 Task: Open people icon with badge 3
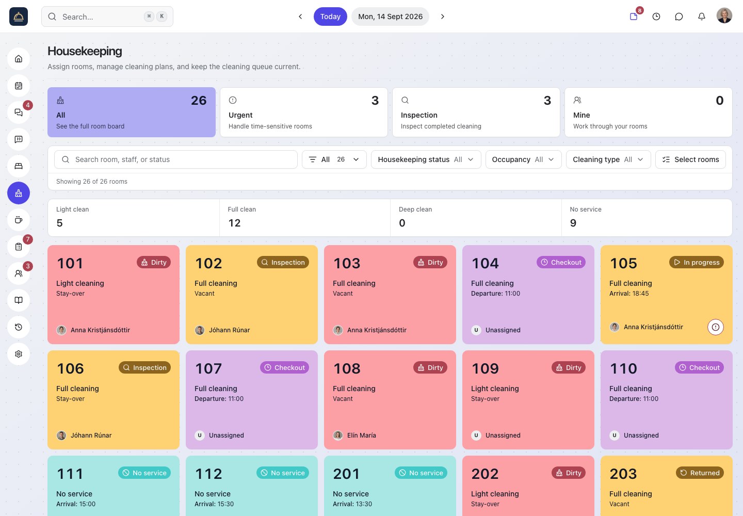click(x=19, y=273)
